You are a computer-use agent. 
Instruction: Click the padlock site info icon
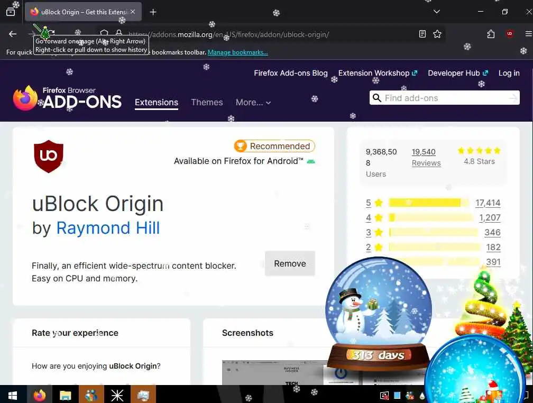[118, 33]
